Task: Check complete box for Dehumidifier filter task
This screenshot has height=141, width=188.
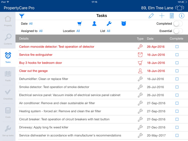Action: 177,79
